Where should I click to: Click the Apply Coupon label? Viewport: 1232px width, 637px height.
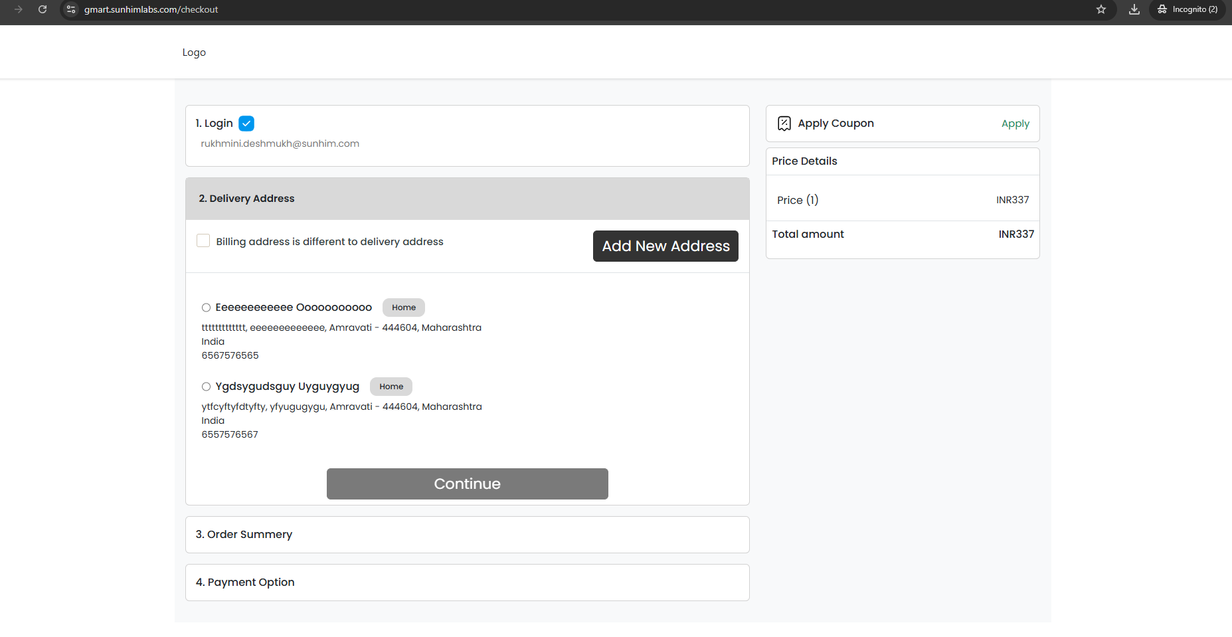coord(836,124)
